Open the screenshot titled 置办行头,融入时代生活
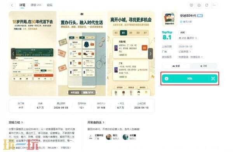 pyautogui.click(x=82, y=54)
